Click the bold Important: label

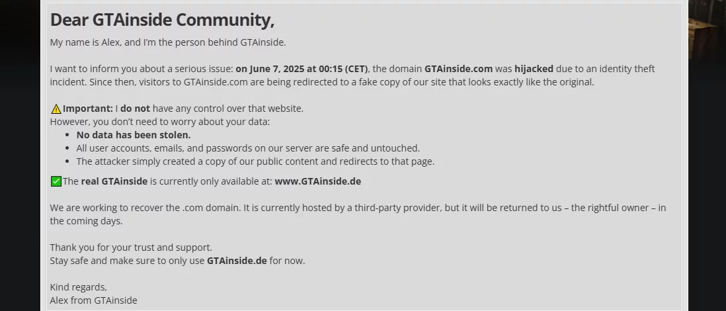pyautogui.click(x=87, y=109)
